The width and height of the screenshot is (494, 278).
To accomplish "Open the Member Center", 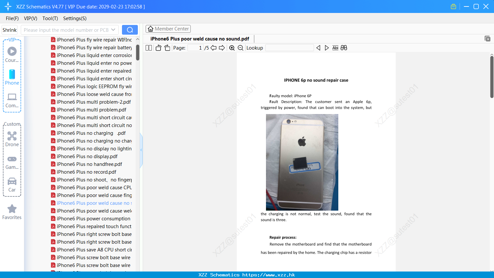I will coord(168,29).
